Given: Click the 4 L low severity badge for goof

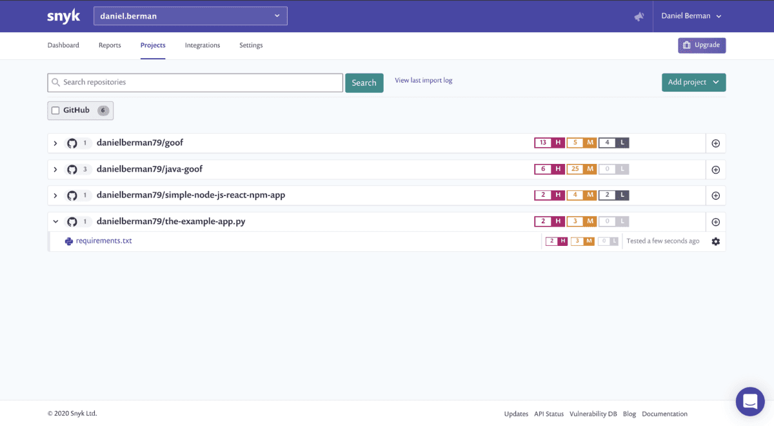Looking at the screenshot, I should [x=614, y=143].
